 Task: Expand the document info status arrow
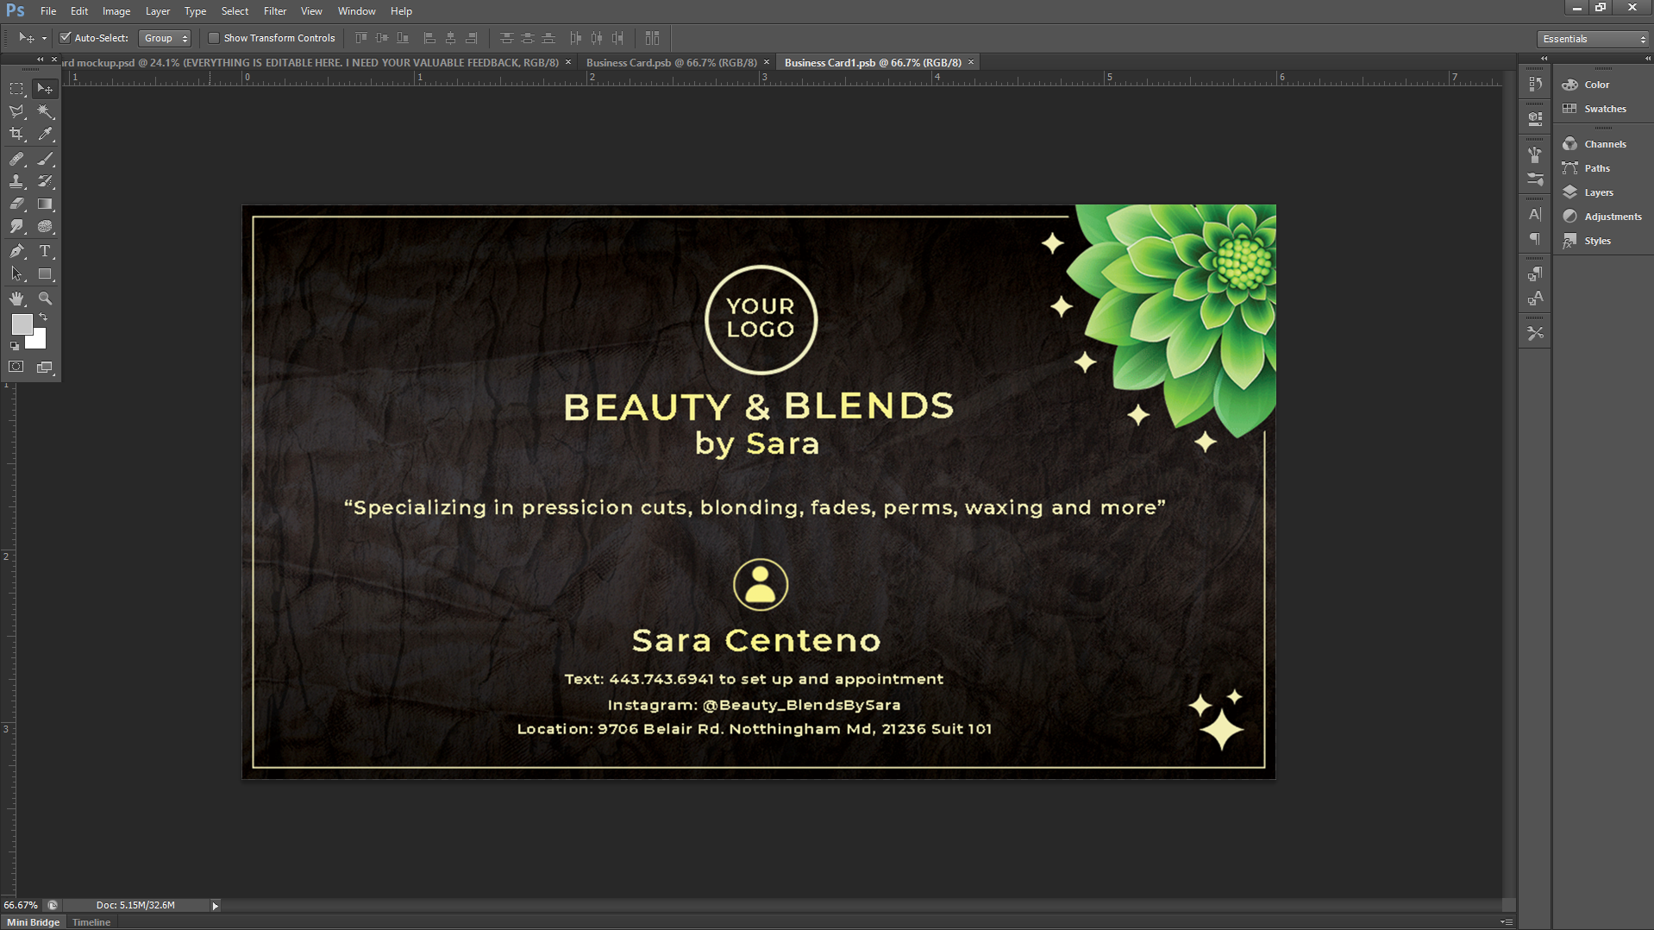point(215,905)
